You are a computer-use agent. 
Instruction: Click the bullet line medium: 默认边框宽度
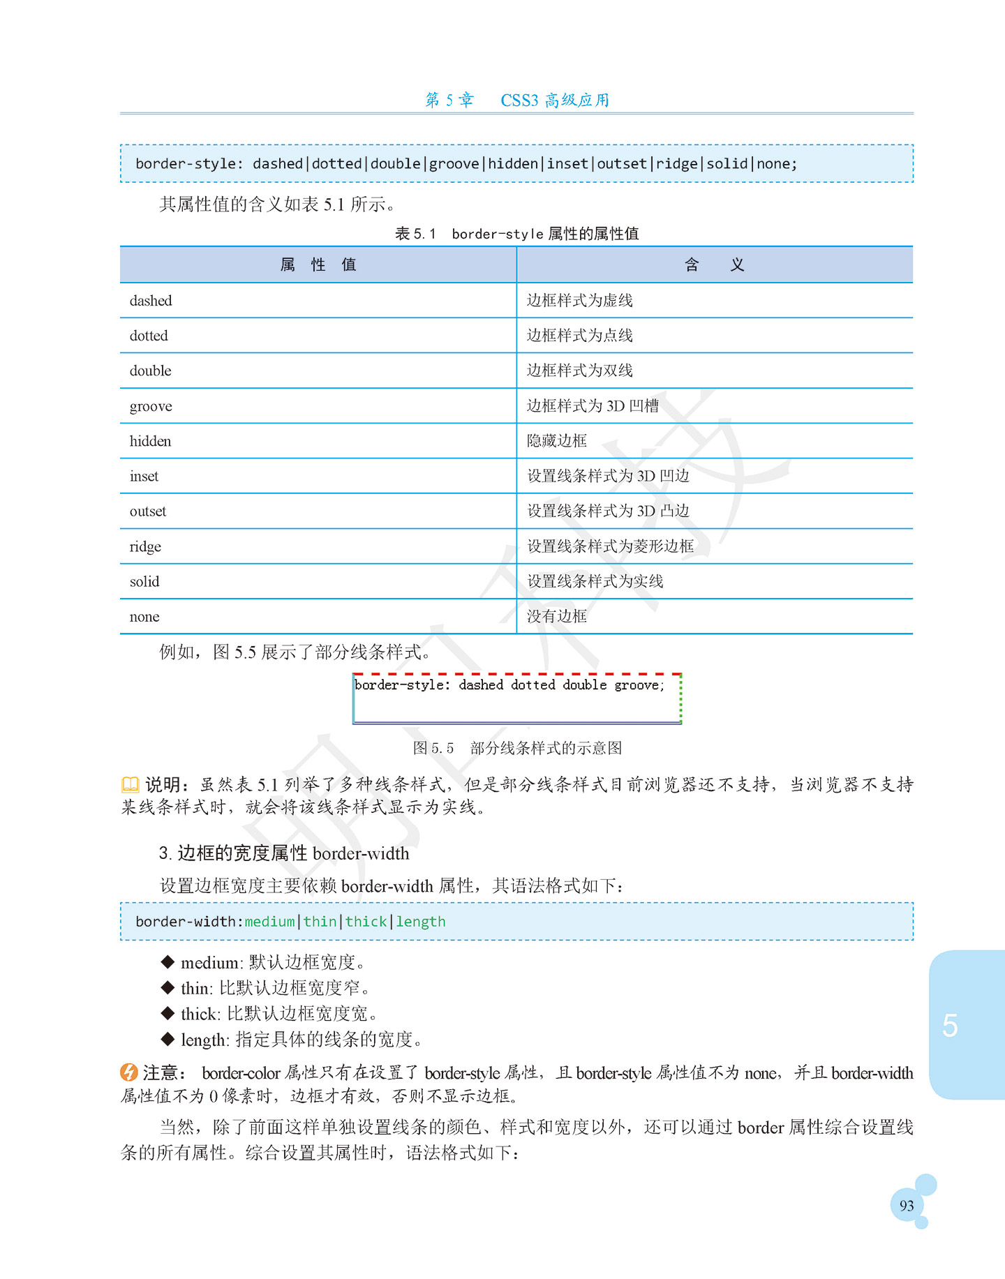coord(263,963)
